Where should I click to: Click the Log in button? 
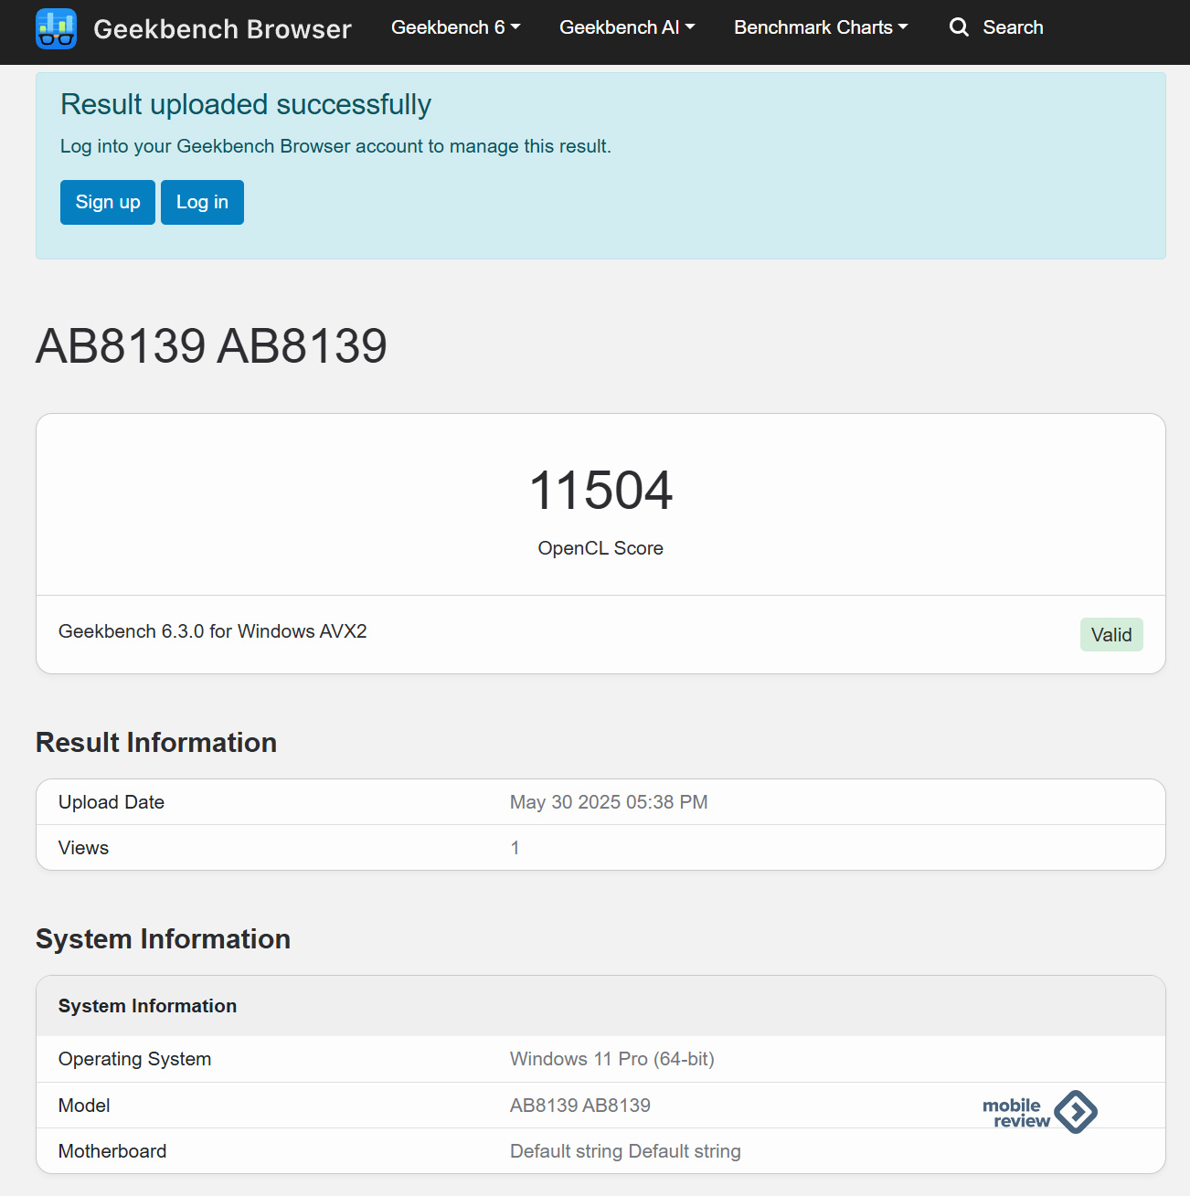[202, 202]
